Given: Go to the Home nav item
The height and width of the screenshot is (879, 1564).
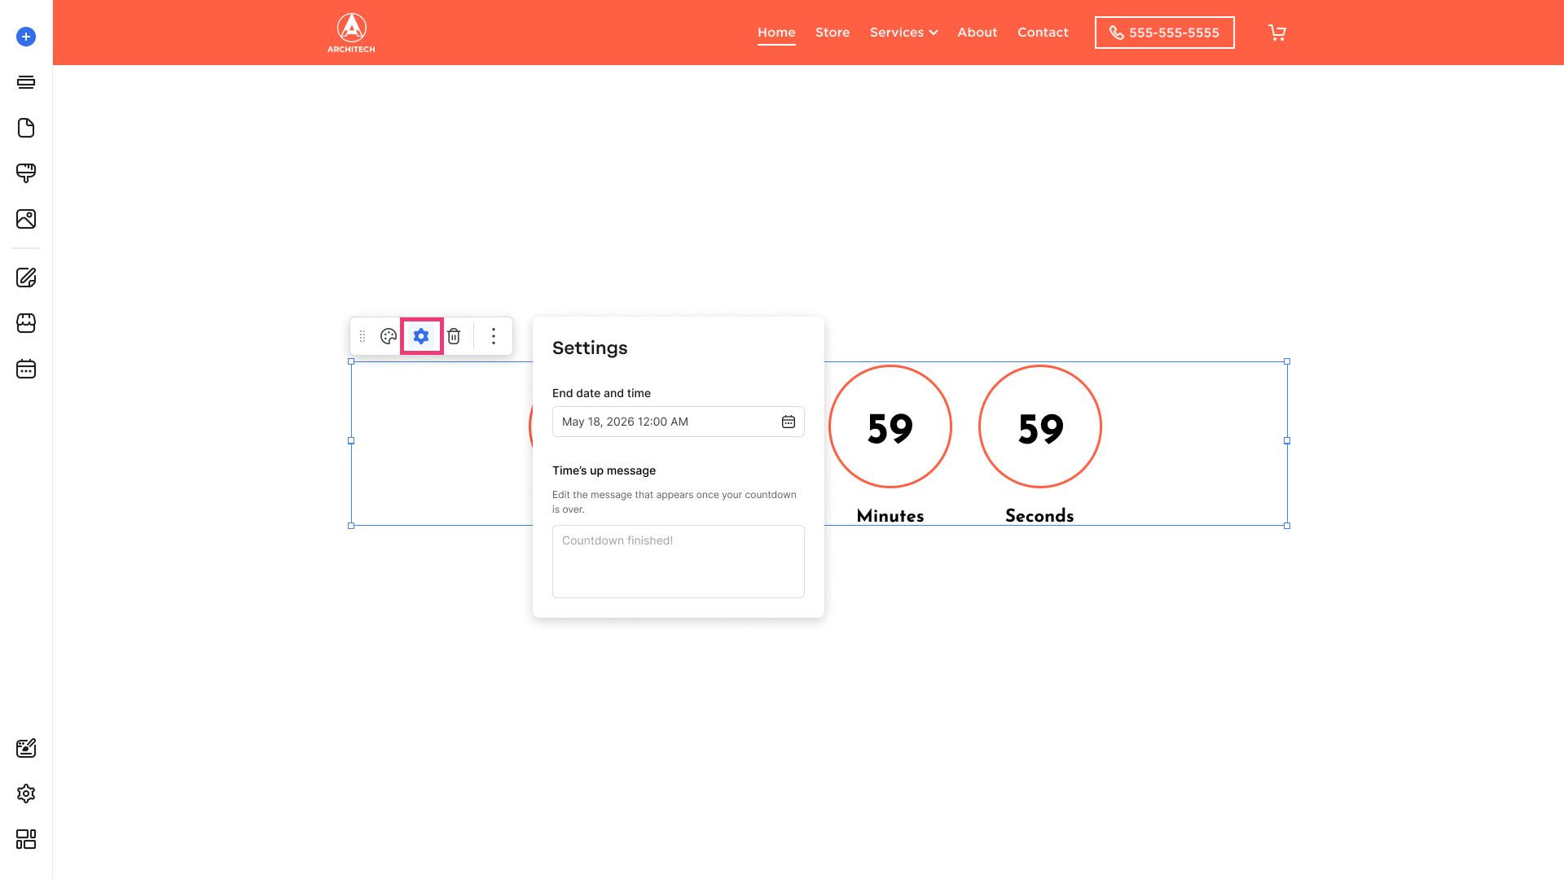Looking at the screenshot, I should tap(776, 33).
